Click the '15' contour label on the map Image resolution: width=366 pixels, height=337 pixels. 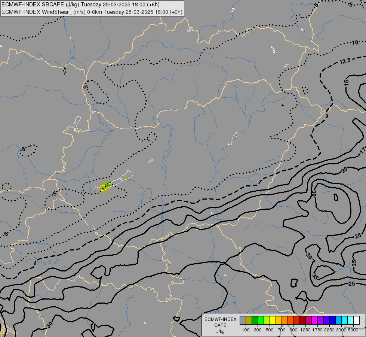347,82
